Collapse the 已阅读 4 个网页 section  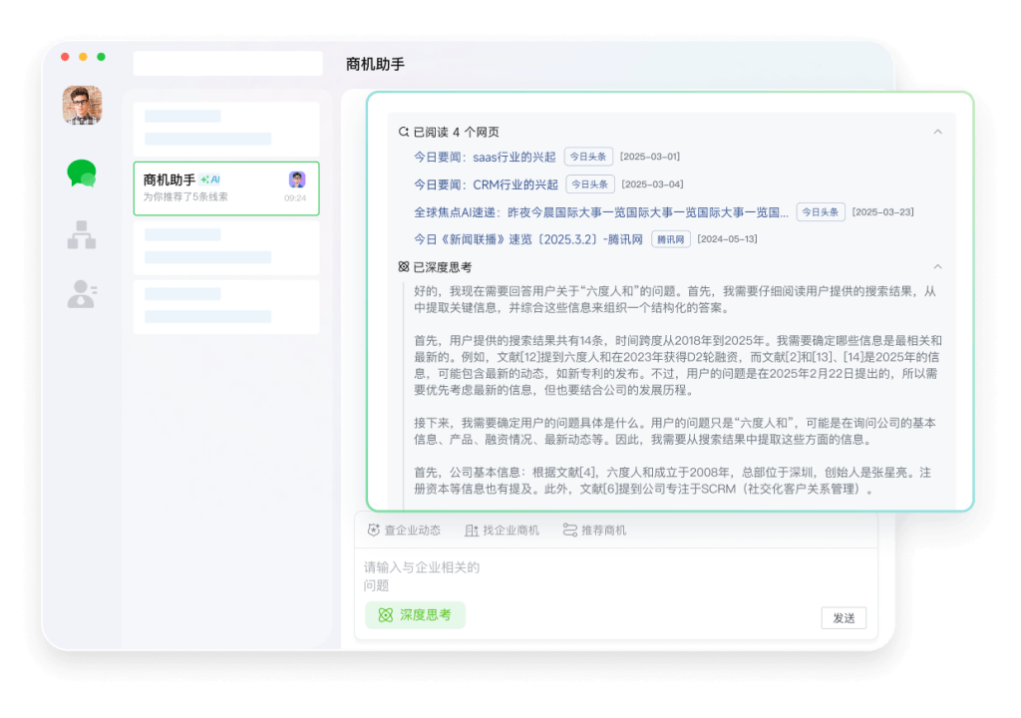(937, 132)
